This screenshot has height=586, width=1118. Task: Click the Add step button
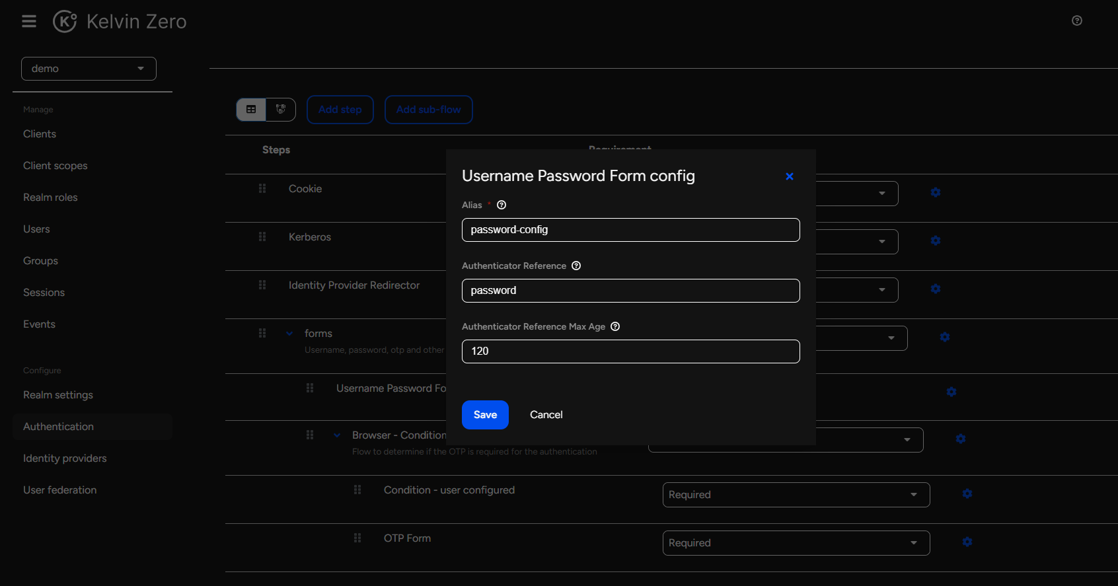pyautogui.click(x=340, y=110)
